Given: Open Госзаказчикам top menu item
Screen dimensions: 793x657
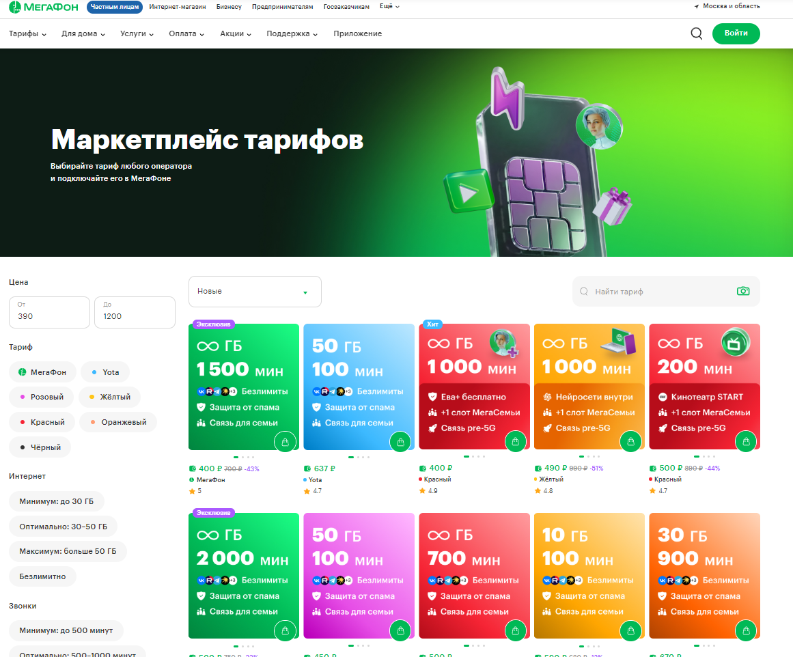Looking at the screenshot, I should coord(346,7).
